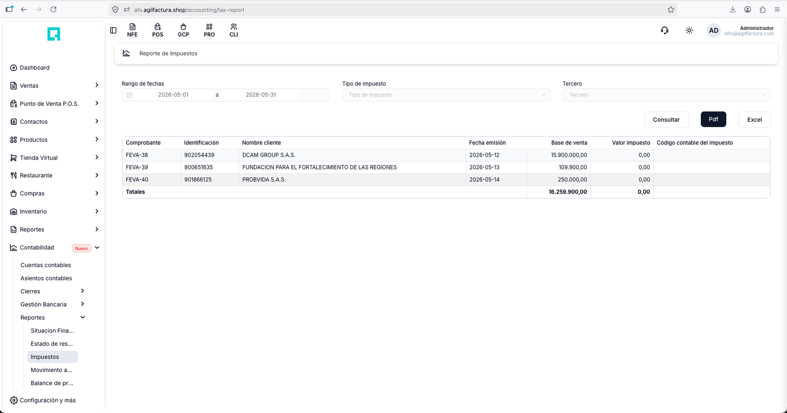Image resolution: width=787 pixels, height=413 pixels.
Task: Expand the Compras chevron
Action: [x=96, y=193]
